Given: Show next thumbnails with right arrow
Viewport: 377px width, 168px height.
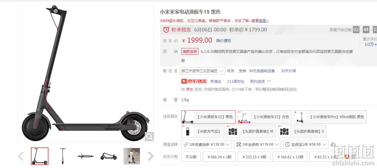Looking at the screenshot, I should tap(150, 156).
